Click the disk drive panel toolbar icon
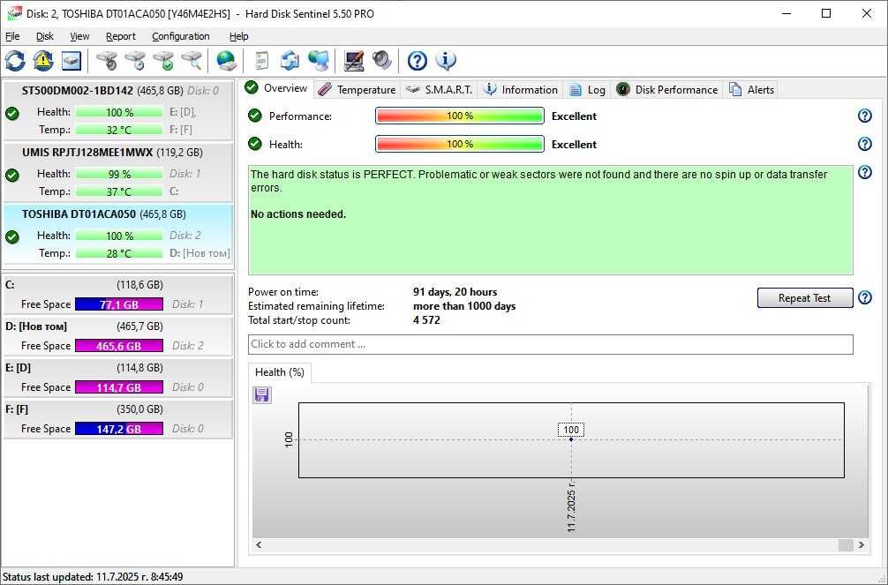 (x=71, y=61)
